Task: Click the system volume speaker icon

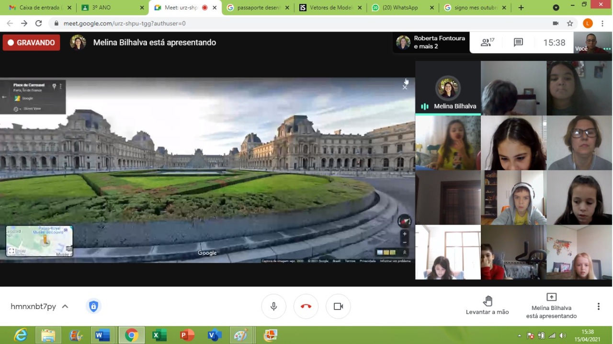Action: (x=562, y=336)
